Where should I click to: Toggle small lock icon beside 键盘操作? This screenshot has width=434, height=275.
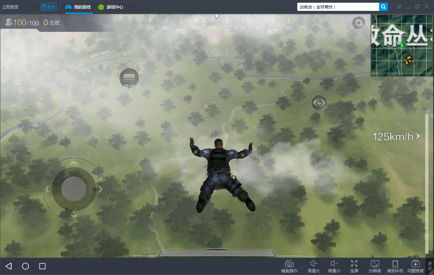[301, 266]
